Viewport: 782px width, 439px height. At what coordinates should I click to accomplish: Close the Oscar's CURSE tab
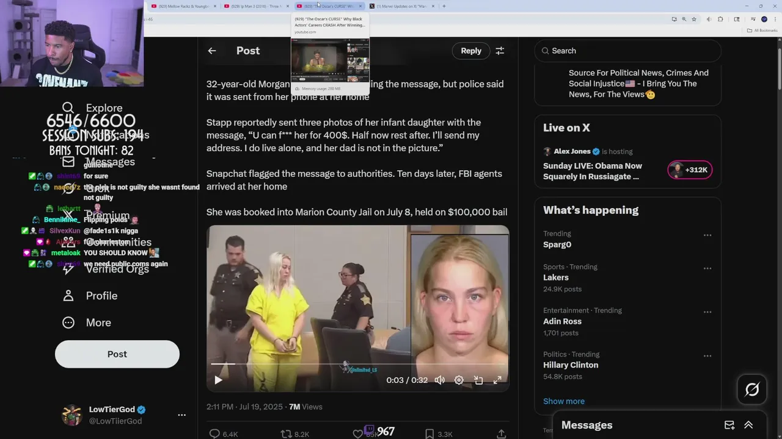360,6
